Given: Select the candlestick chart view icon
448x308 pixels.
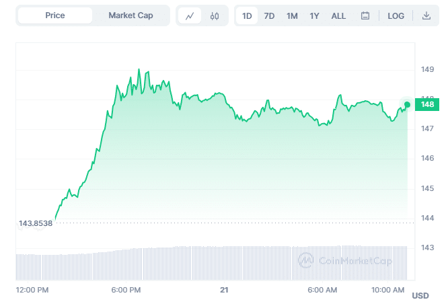Looking at the screenshot, I should [x=215, y=15].
